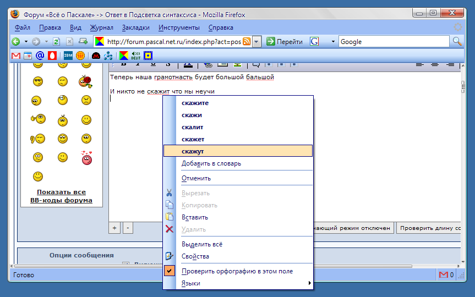Screen dimensions: 475x297
Task: Open the Gmail bookmark icon
Action: 16,56
